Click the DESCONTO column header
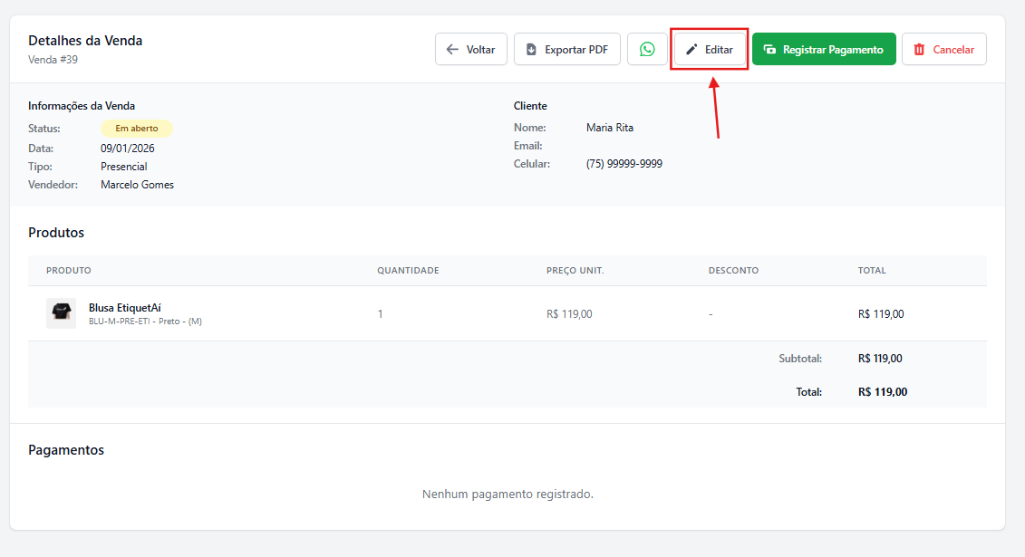The height and width of the screenshot is (557, 1025). coord(733,271)
